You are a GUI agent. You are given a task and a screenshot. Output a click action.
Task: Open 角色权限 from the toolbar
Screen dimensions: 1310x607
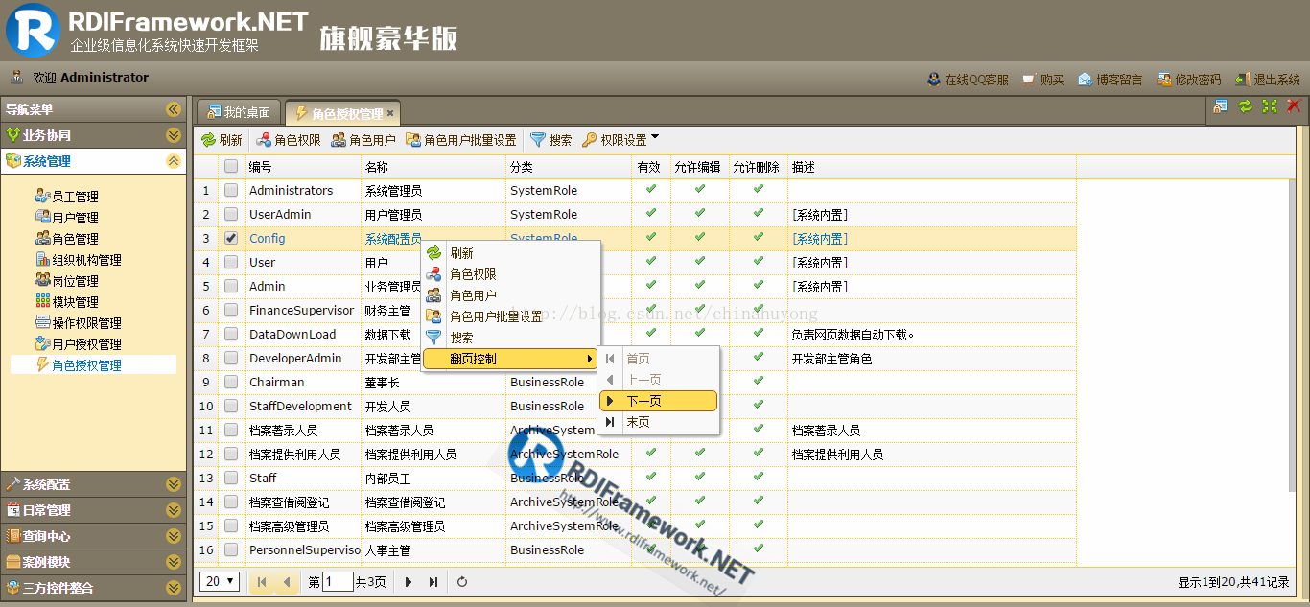click(x=288, y=140)
